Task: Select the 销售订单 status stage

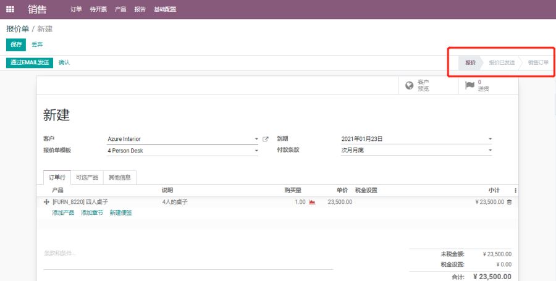Action: 538,63
